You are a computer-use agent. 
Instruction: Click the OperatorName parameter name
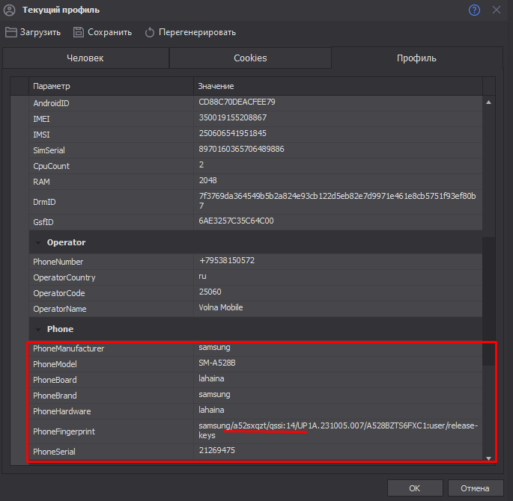coord(60,309)
